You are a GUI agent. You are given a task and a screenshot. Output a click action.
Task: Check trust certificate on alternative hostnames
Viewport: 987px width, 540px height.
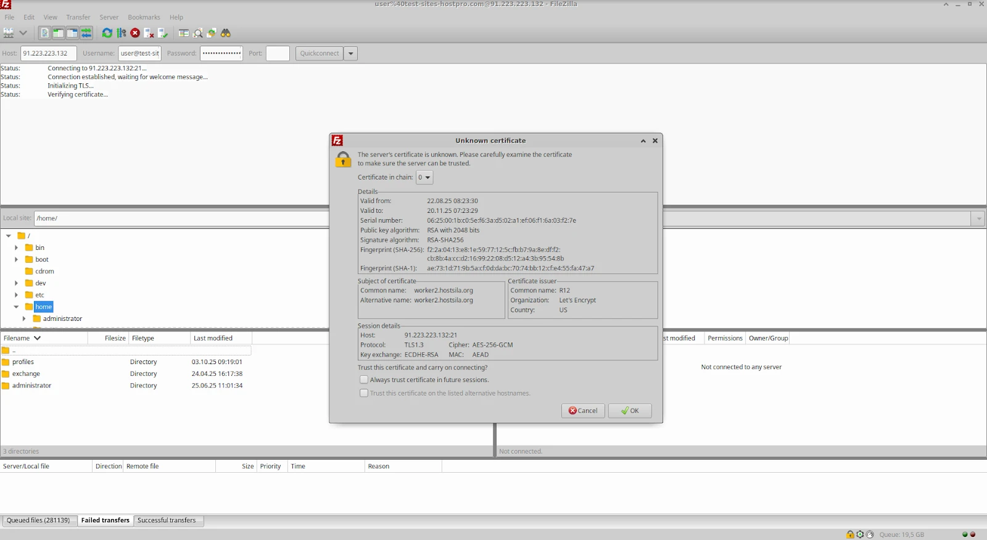coord(364,393)
